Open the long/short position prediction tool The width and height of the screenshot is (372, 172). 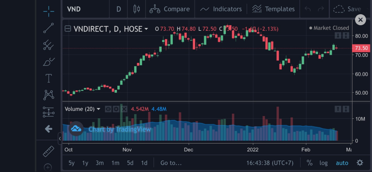point(49,112)
